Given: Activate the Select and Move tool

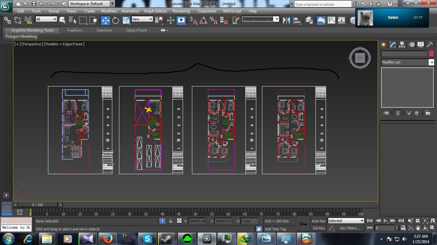Looking at the screenshot, I should pos(105,20).
